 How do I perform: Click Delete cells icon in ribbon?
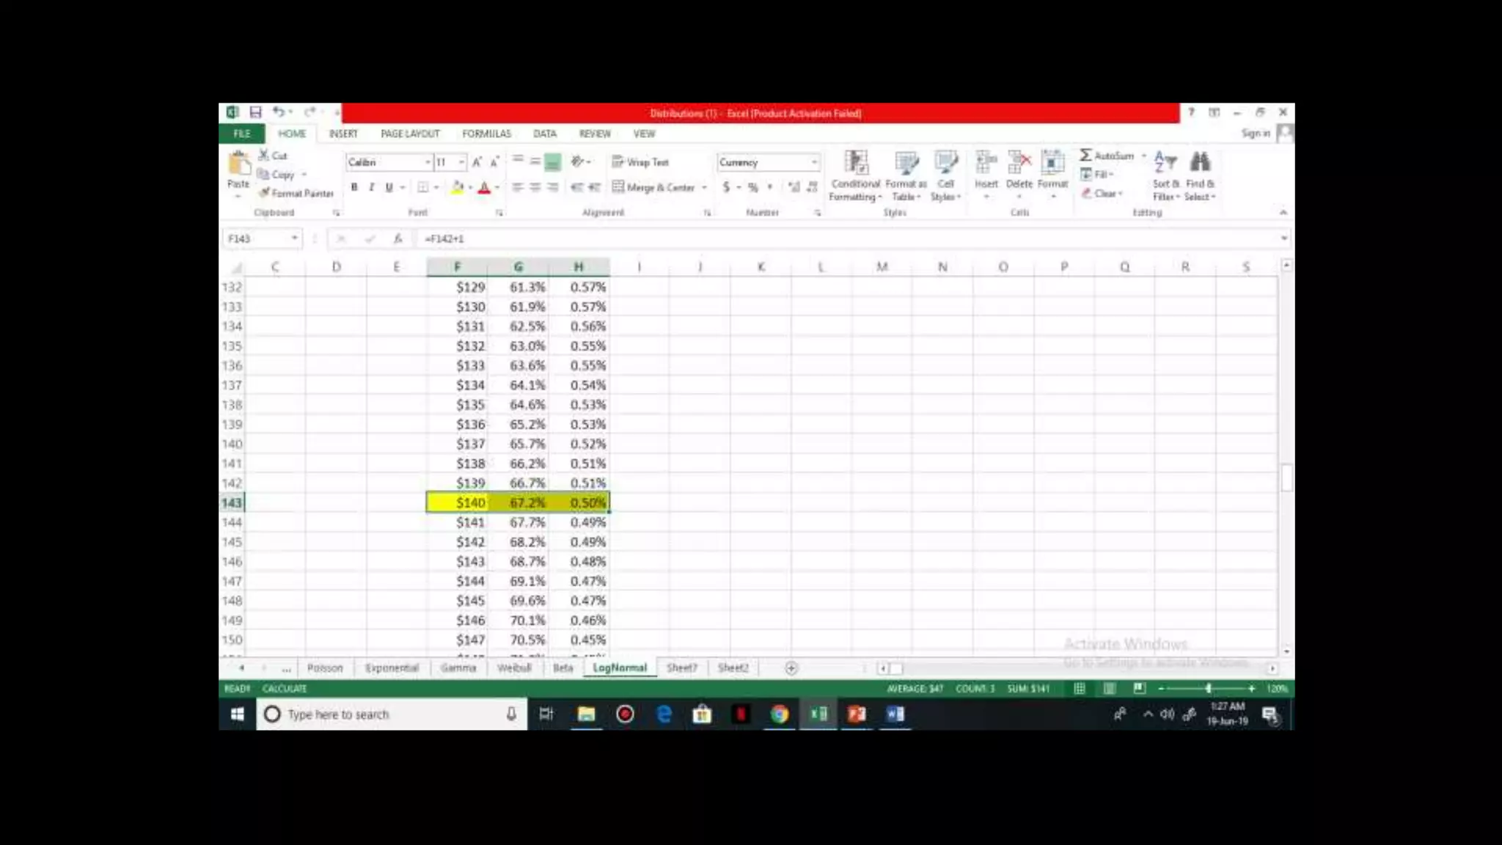coord(1019,163)
